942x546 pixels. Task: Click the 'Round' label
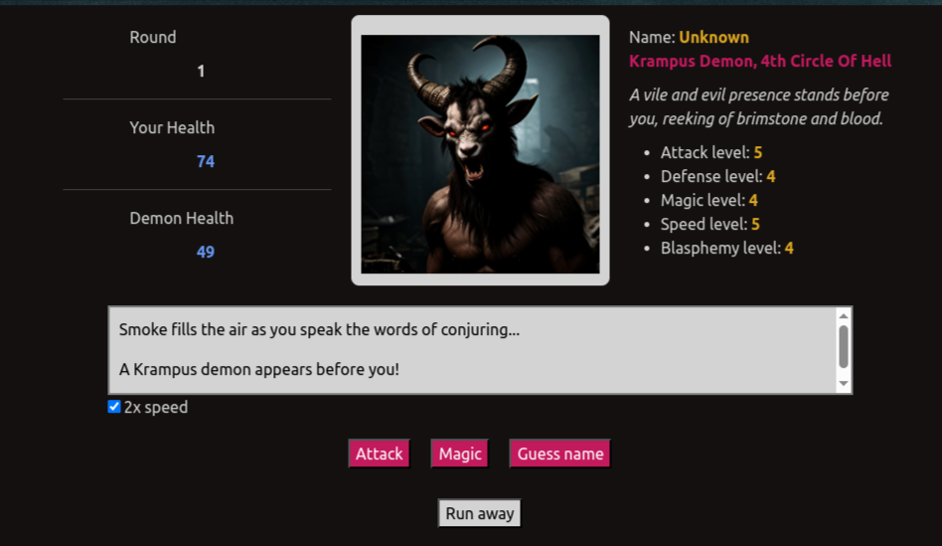(153, 37)
